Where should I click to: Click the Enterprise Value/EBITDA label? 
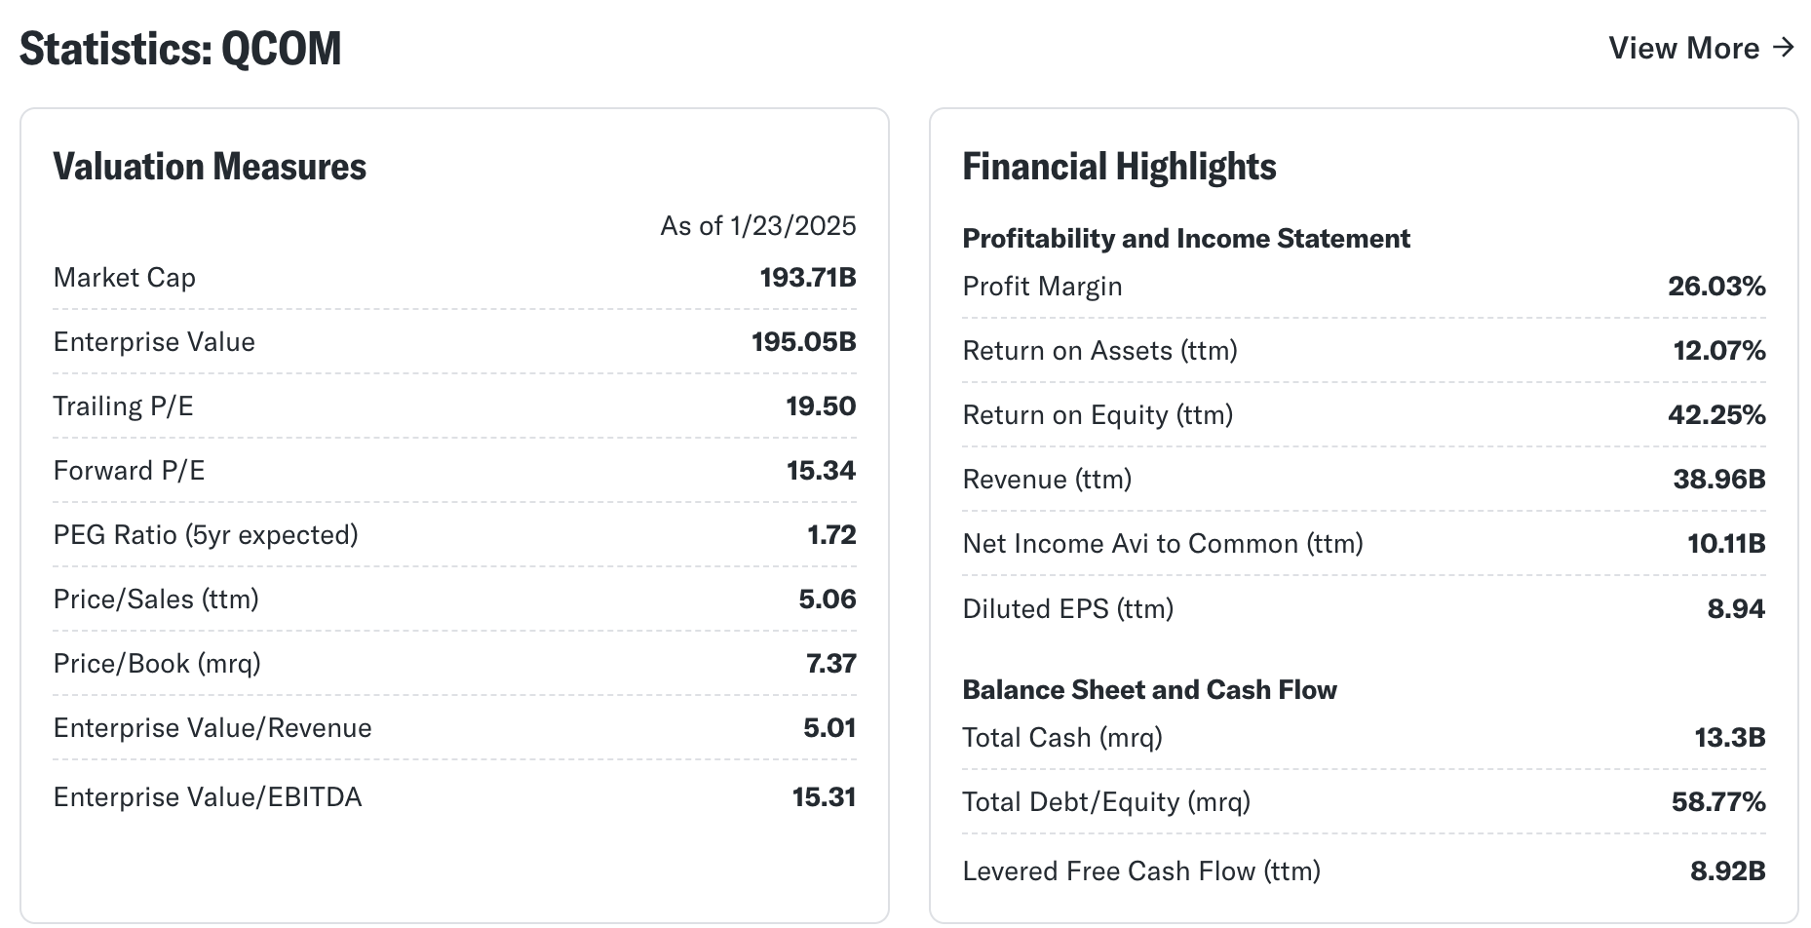click(208, 797)
